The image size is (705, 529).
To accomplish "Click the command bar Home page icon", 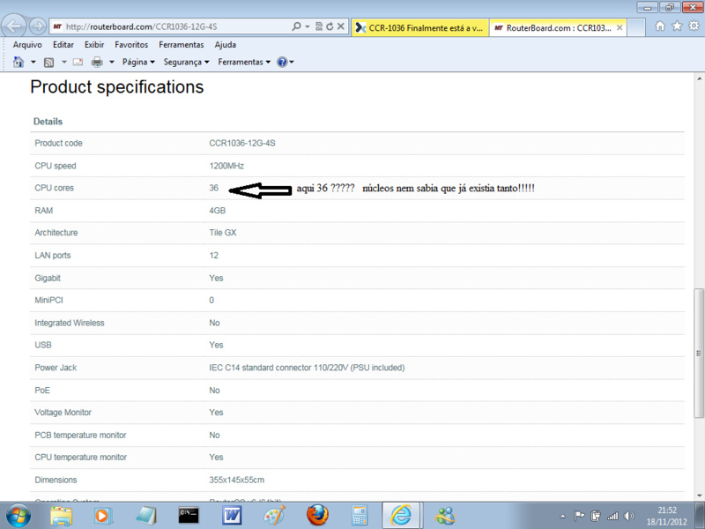I will pos(19,62).
